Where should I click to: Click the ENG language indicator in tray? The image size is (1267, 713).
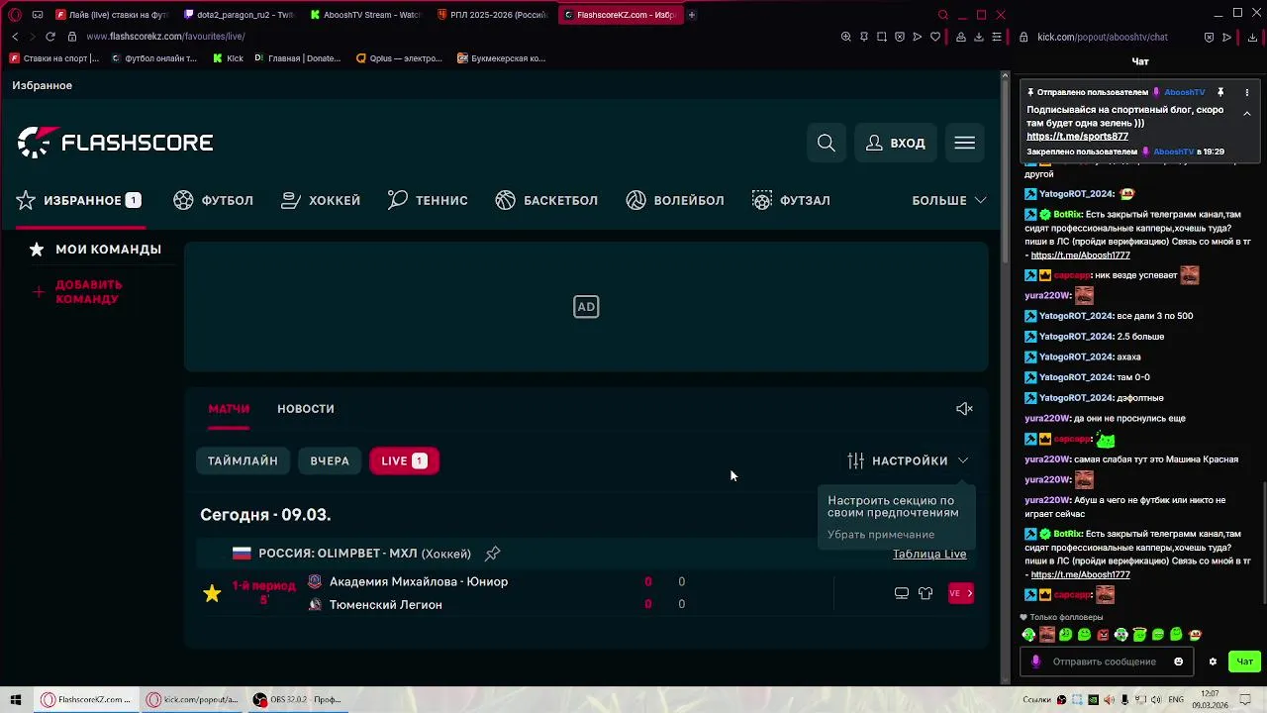click(1176, 700)
